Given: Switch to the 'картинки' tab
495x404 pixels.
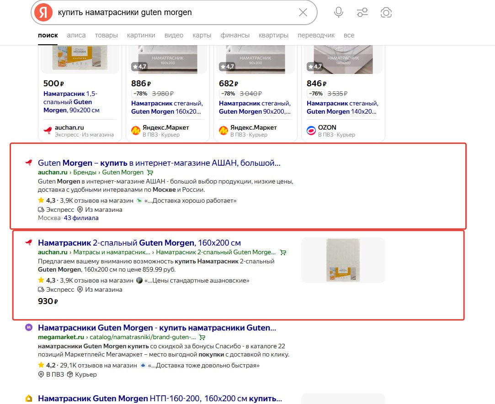Looking at the screenshot, I should click(141, 35).
